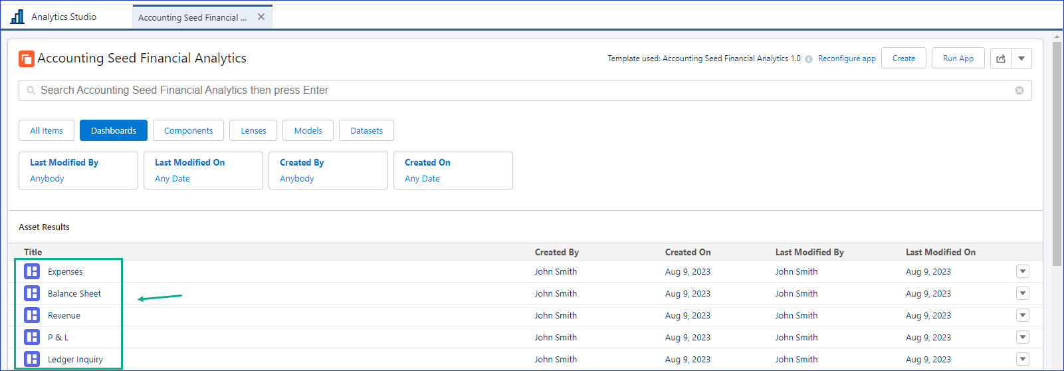Click the Balance Sheet dashboard icon

click(32, 293)
